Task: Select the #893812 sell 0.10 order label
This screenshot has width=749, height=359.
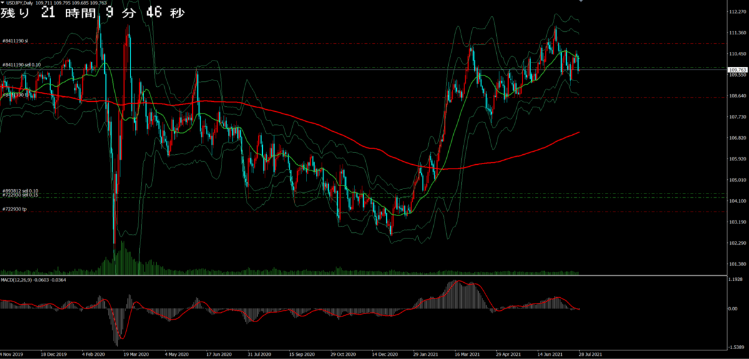Action: 21,190
